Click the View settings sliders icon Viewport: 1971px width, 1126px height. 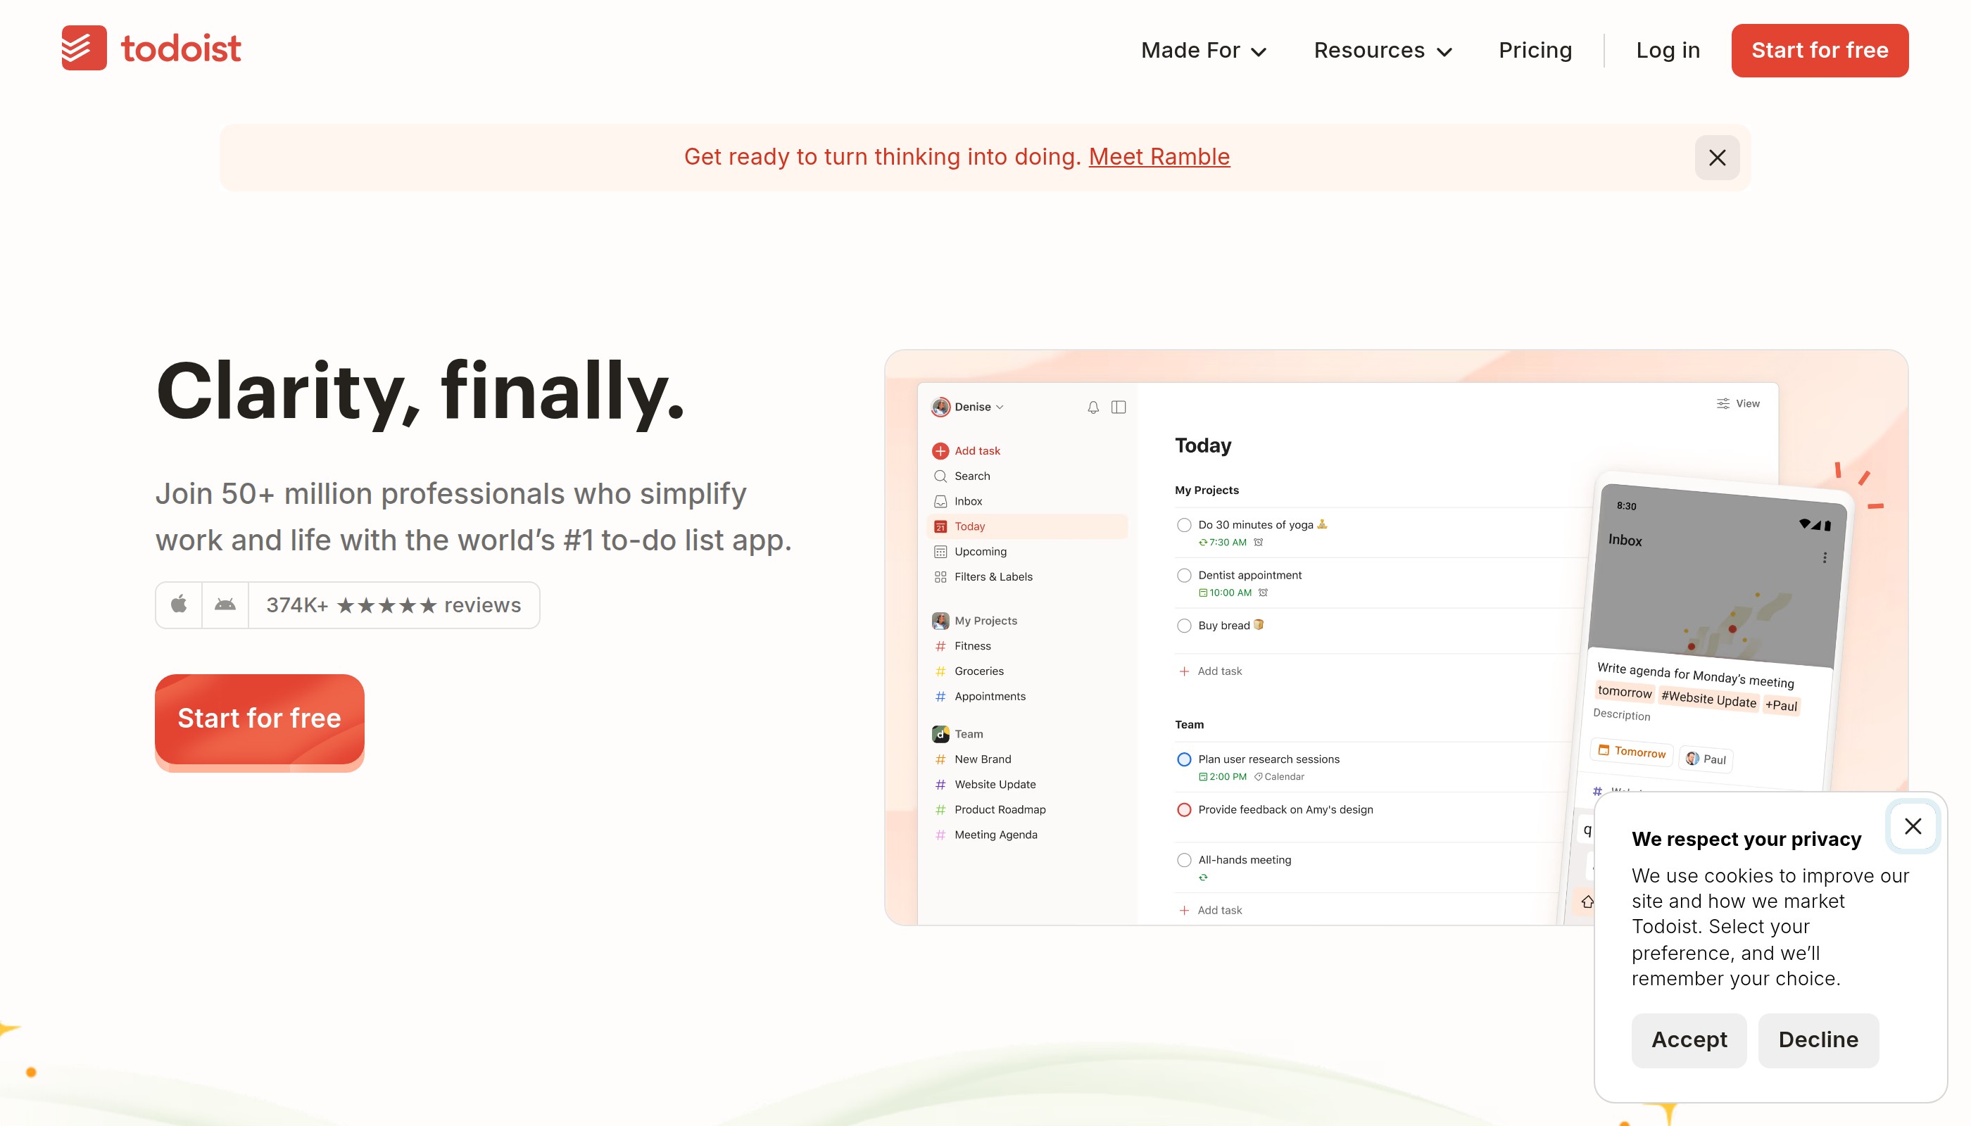click(1723, 404)
